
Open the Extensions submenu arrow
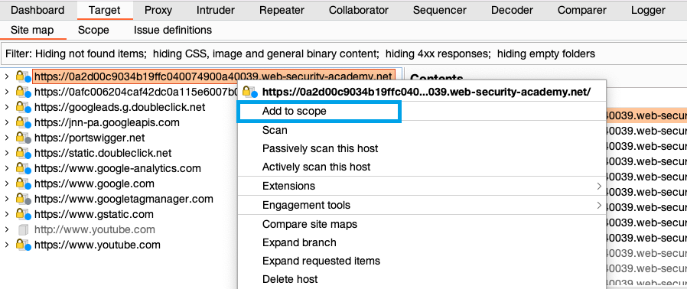pos(599,186)
